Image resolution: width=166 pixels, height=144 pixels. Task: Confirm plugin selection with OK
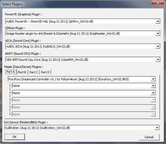click(15, 137)
